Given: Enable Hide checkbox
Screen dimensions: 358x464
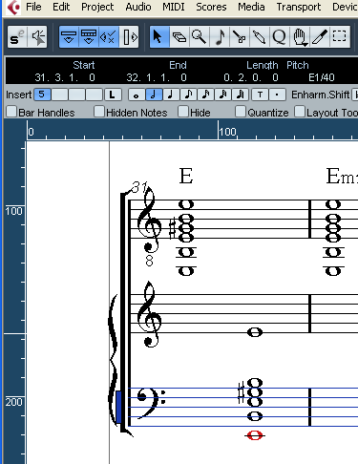Looking at the screenshot, I should (183, 112).
